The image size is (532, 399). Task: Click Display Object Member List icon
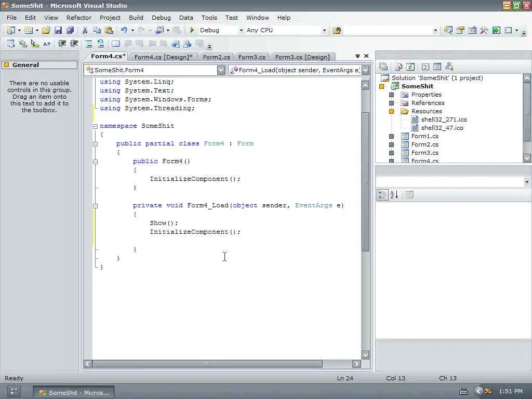[11, 44]
